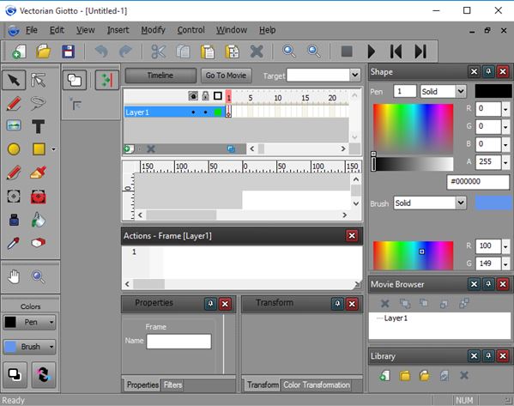Add a new layer in timeline
The width and height of the screenshot is (514, 406).
click(x=129, y=149)
